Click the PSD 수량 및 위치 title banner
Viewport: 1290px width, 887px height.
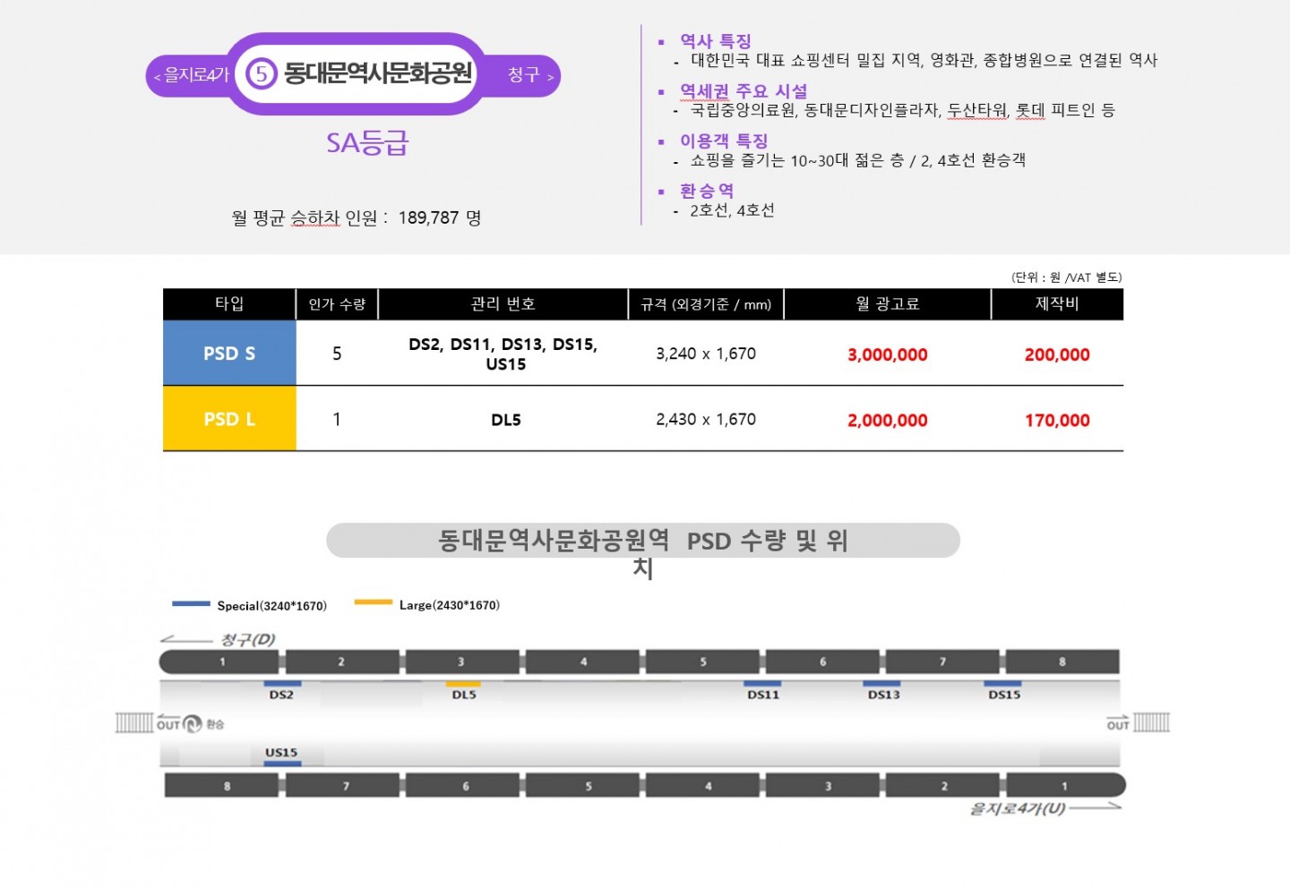pos(643,541)
